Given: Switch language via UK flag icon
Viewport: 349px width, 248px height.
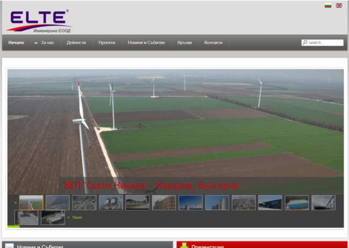Looking at the screenshot, I should click(339, 5).
